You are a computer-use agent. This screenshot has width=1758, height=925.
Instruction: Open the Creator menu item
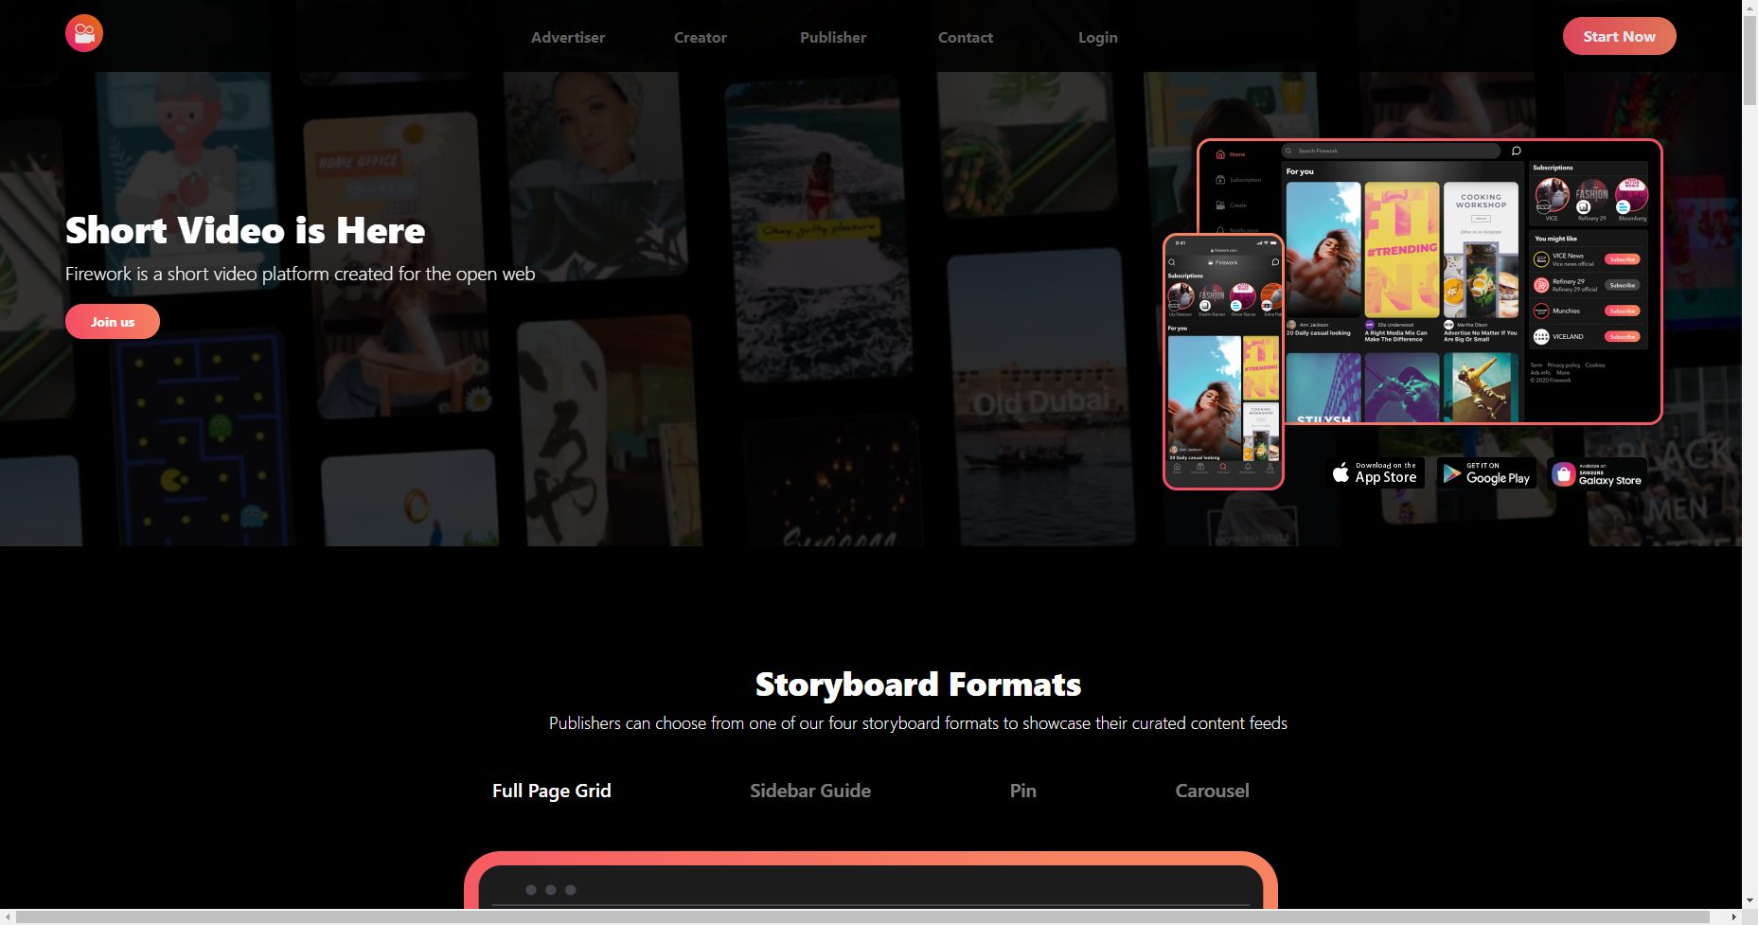701,37
